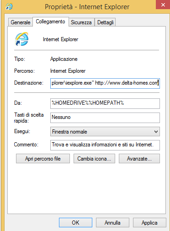Click the 'Commento:' label
170x231 pixels.
click(26, 145)
